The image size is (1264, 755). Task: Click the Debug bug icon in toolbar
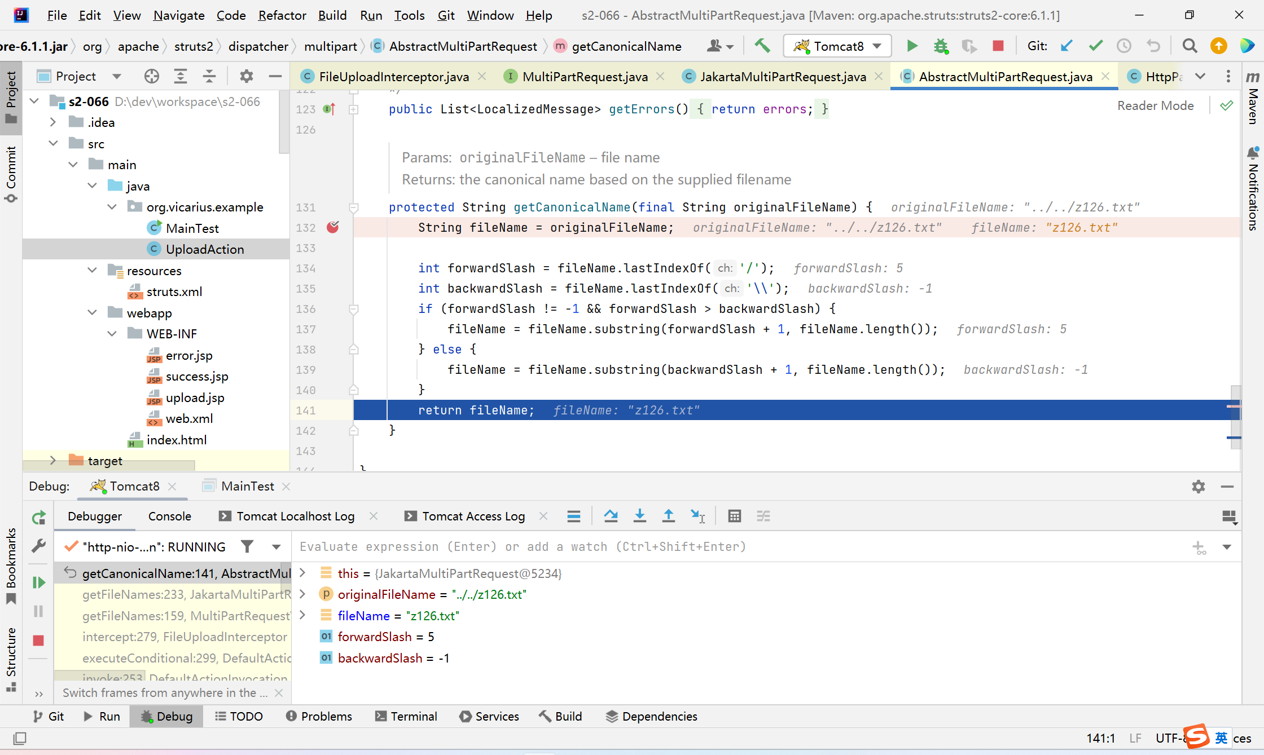click(x=941, y=46)
